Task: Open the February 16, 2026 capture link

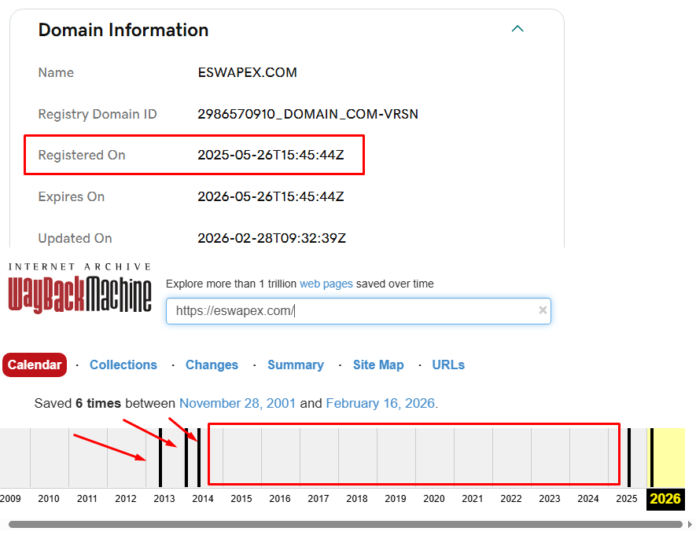Action: tap(380, 403)
